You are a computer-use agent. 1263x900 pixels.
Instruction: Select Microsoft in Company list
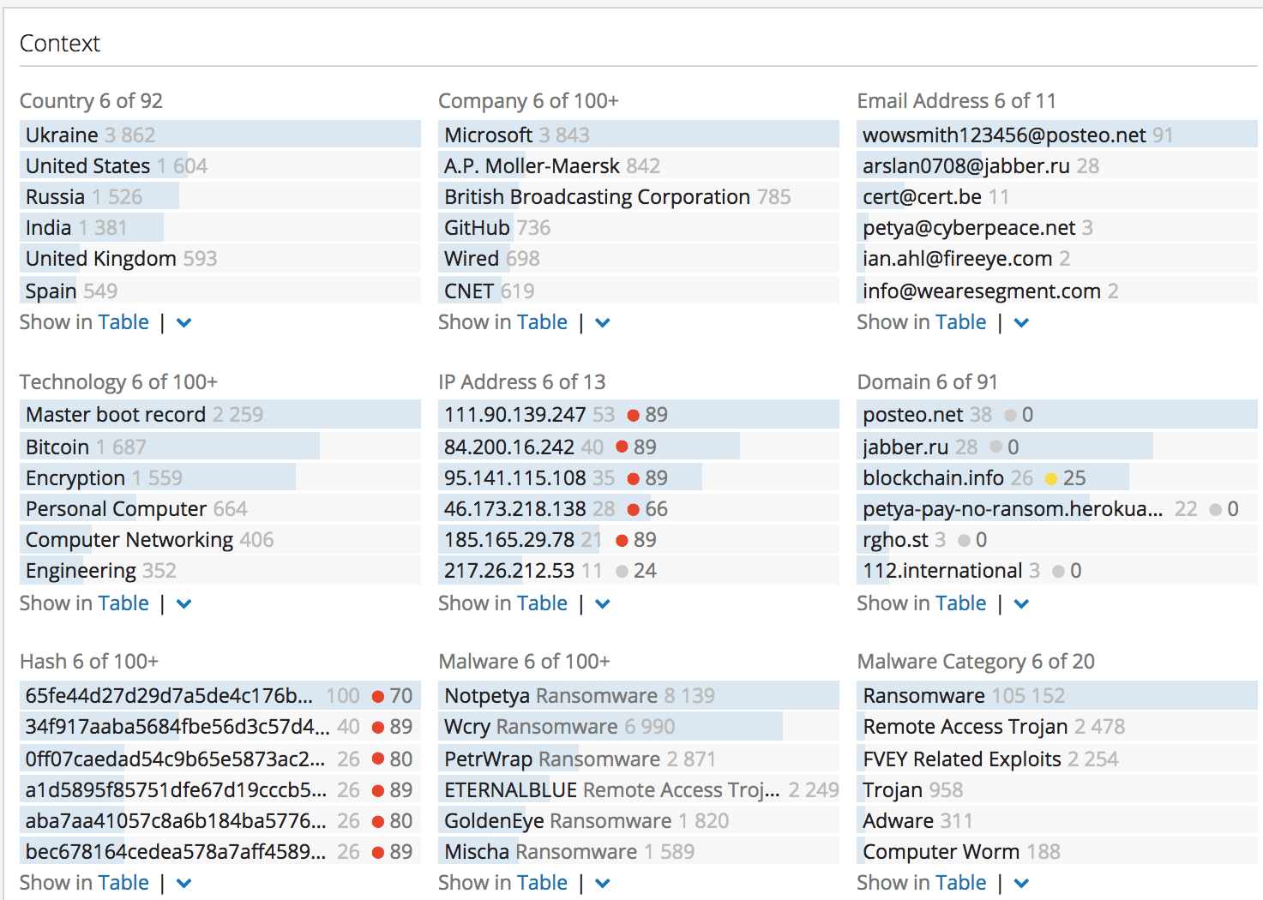click(x=639, y=135)
